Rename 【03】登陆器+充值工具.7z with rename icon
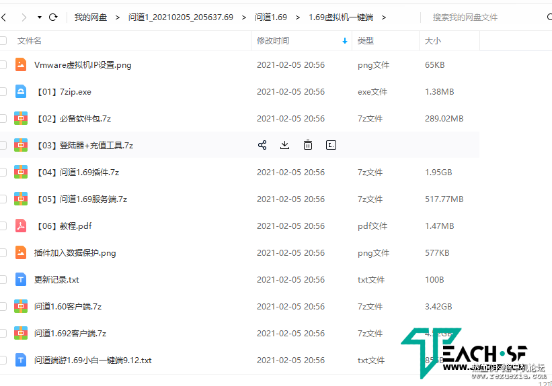 (x=331, y=145)
